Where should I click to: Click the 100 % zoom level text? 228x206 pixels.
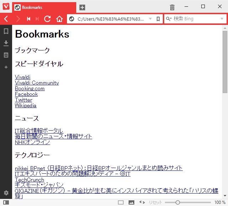click(x=220, y=202)
